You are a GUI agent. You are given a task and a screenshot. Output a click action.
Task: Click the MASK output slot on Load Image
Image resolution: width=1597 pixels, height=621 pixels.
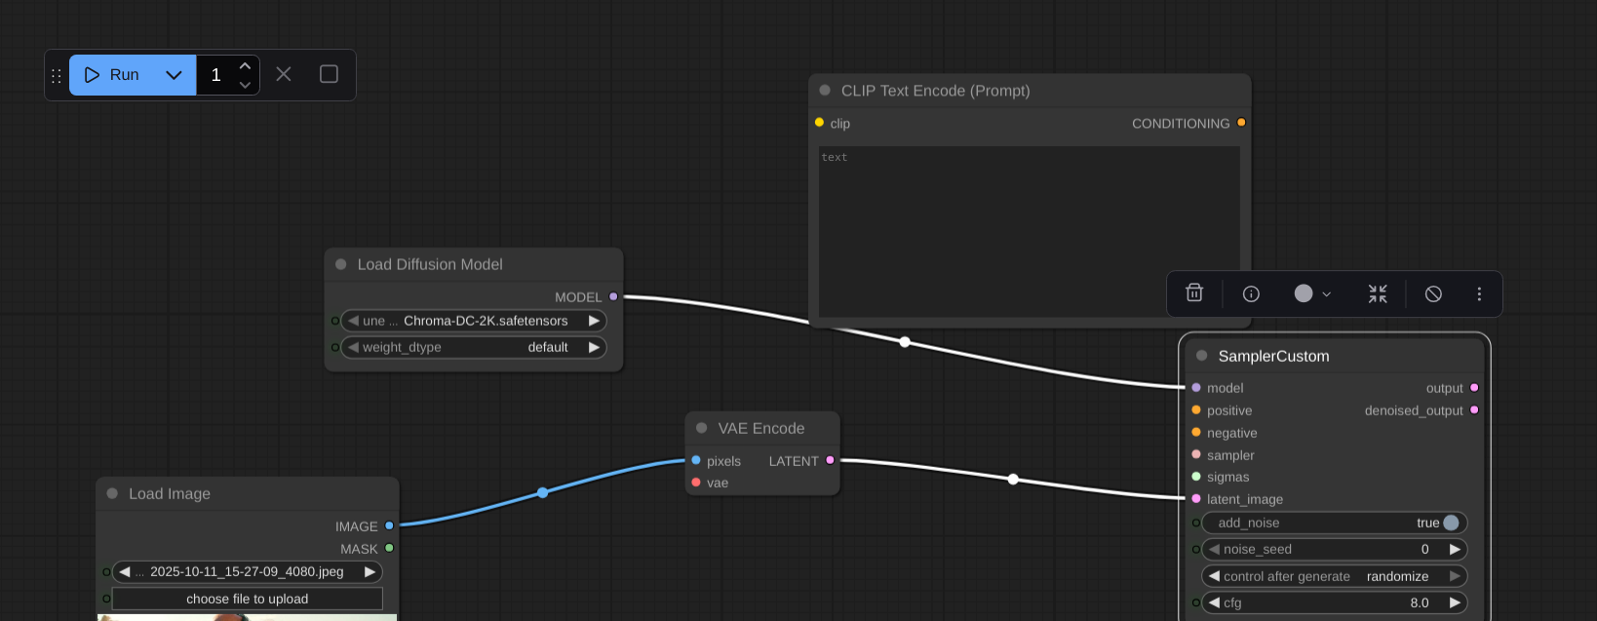389,548
